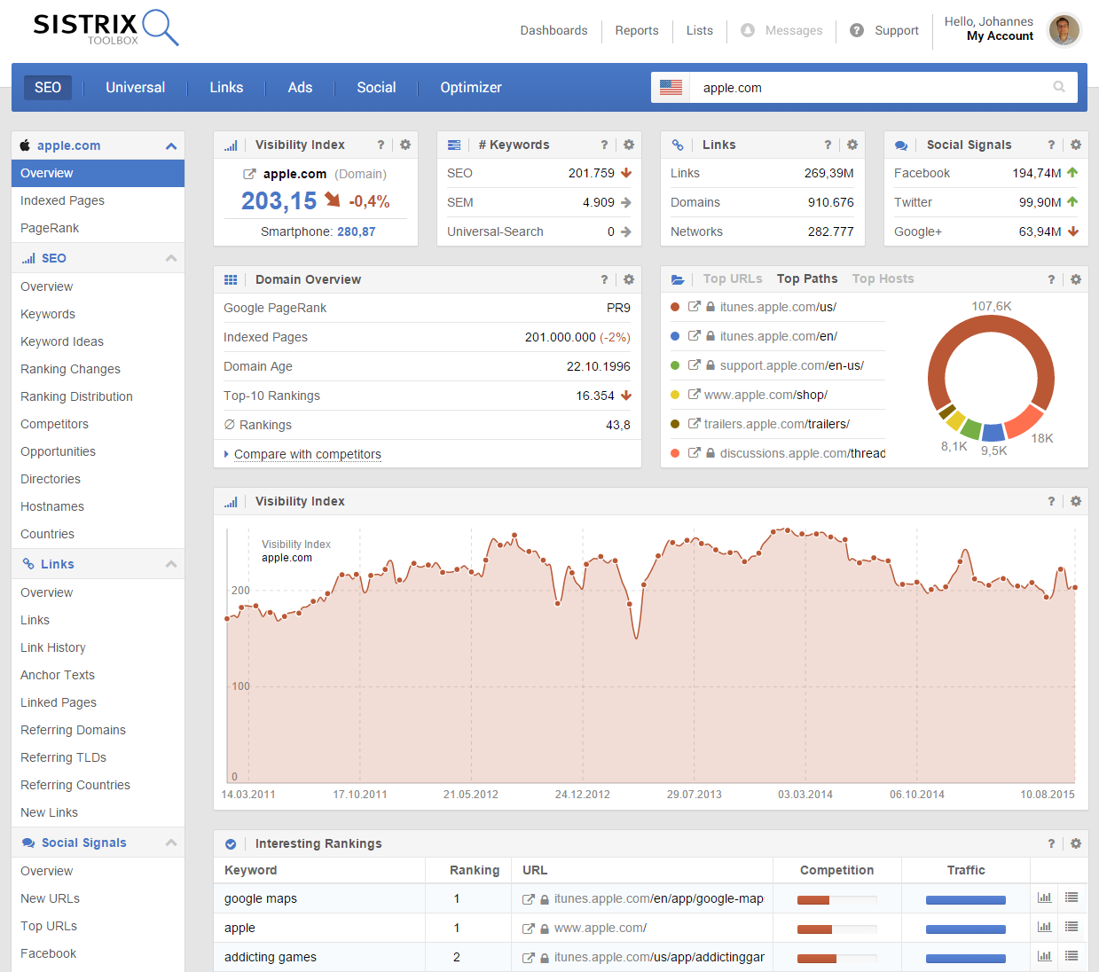Open the Universal navigation tab
The image size is (1099, 972).
coord(135,87)
